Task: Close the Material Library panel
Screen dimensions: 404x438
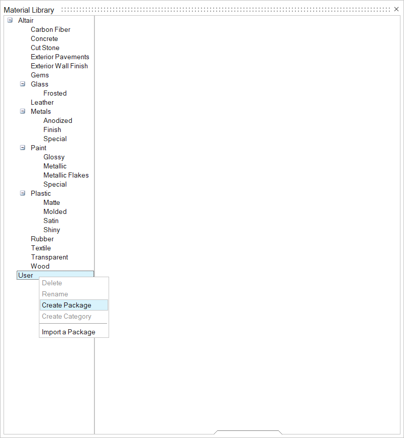Action: click(396, 9)
